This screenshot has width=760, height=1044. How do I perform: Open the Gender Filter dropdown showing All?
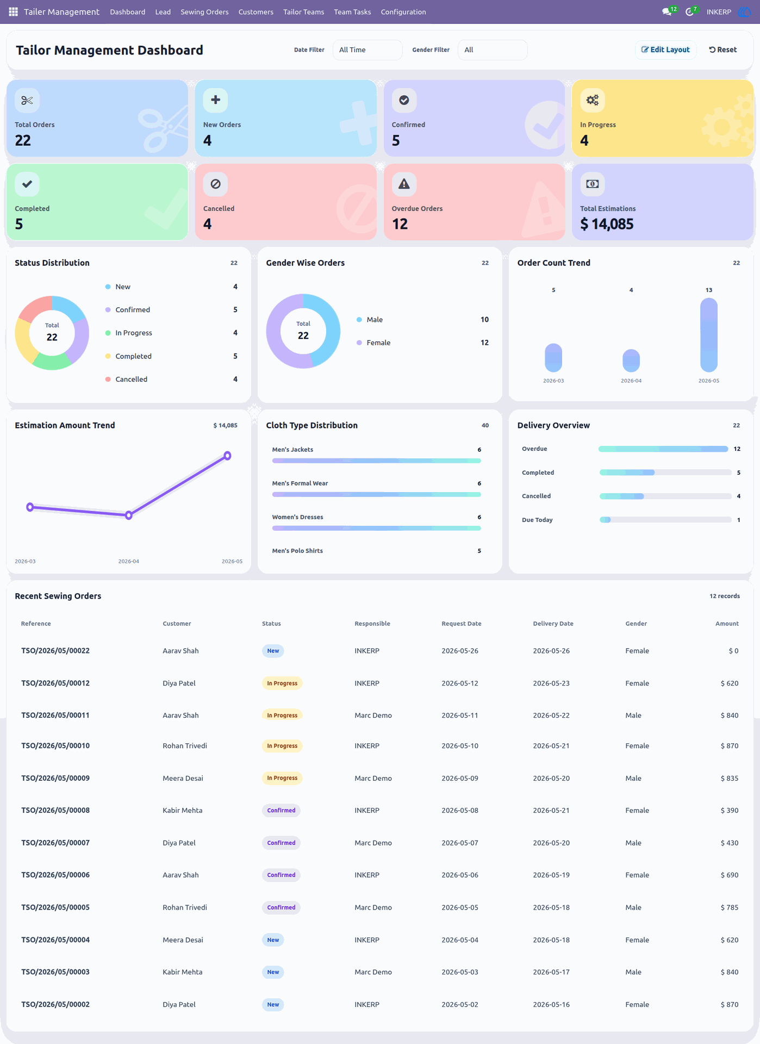pyautogui.click(x=493, y=49)
